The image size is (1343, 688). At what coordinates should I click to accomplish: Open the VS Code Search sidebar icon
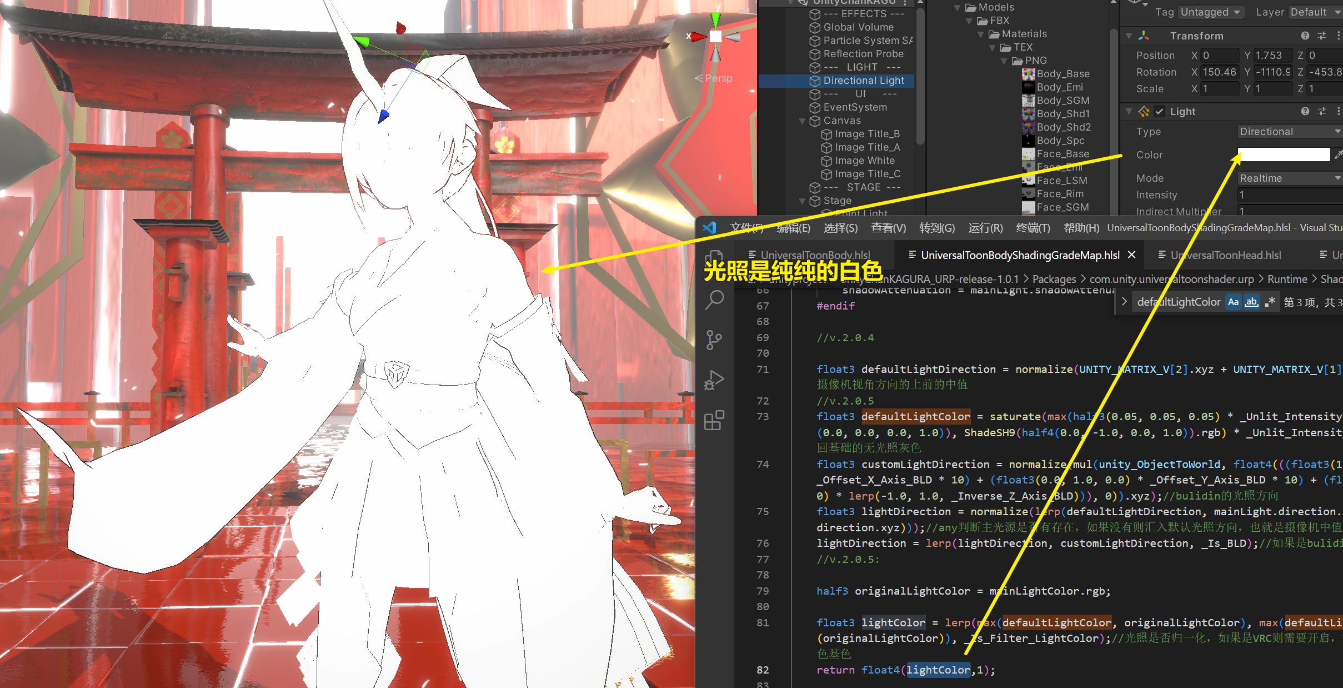(714, 300)
